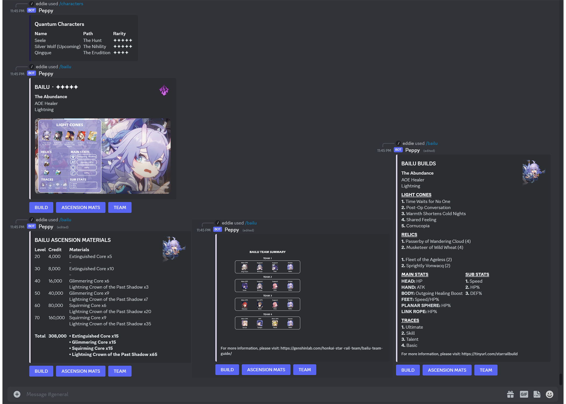Click the plus attachment icon in message bar
Image resolution: width=566 pixels, height=404 pixels.
17,394
